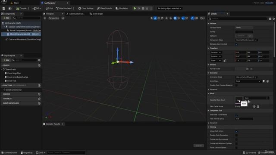Activate the Translate gizmo tool
Screen dimensions: 276x155
[x=155, y=18]
